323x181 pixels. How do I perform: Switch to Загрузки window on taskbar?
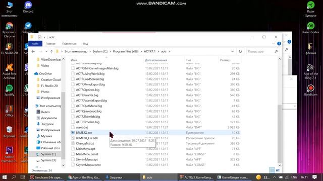pos(122,177)
